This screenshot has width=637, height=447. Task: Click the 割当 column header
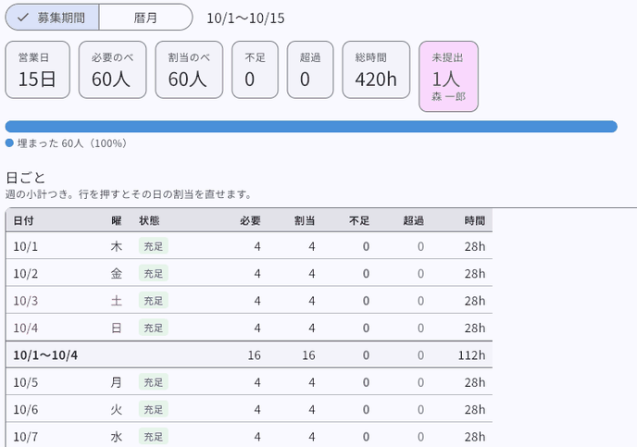[305, 220]
